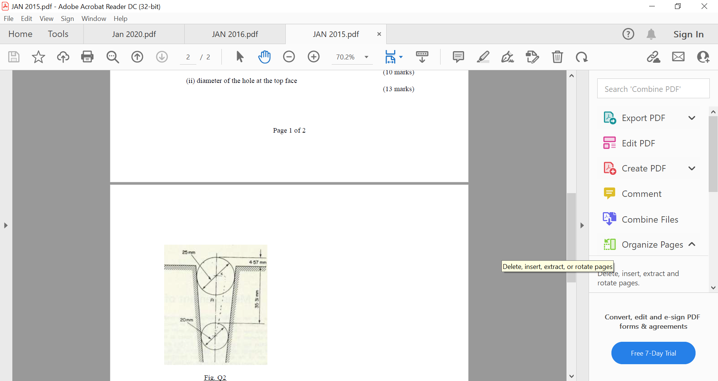The width and height of the screenshot is (718, 381).
Task: Switch to the Jan 2020.pdf tab
Action: coord(134,34)
